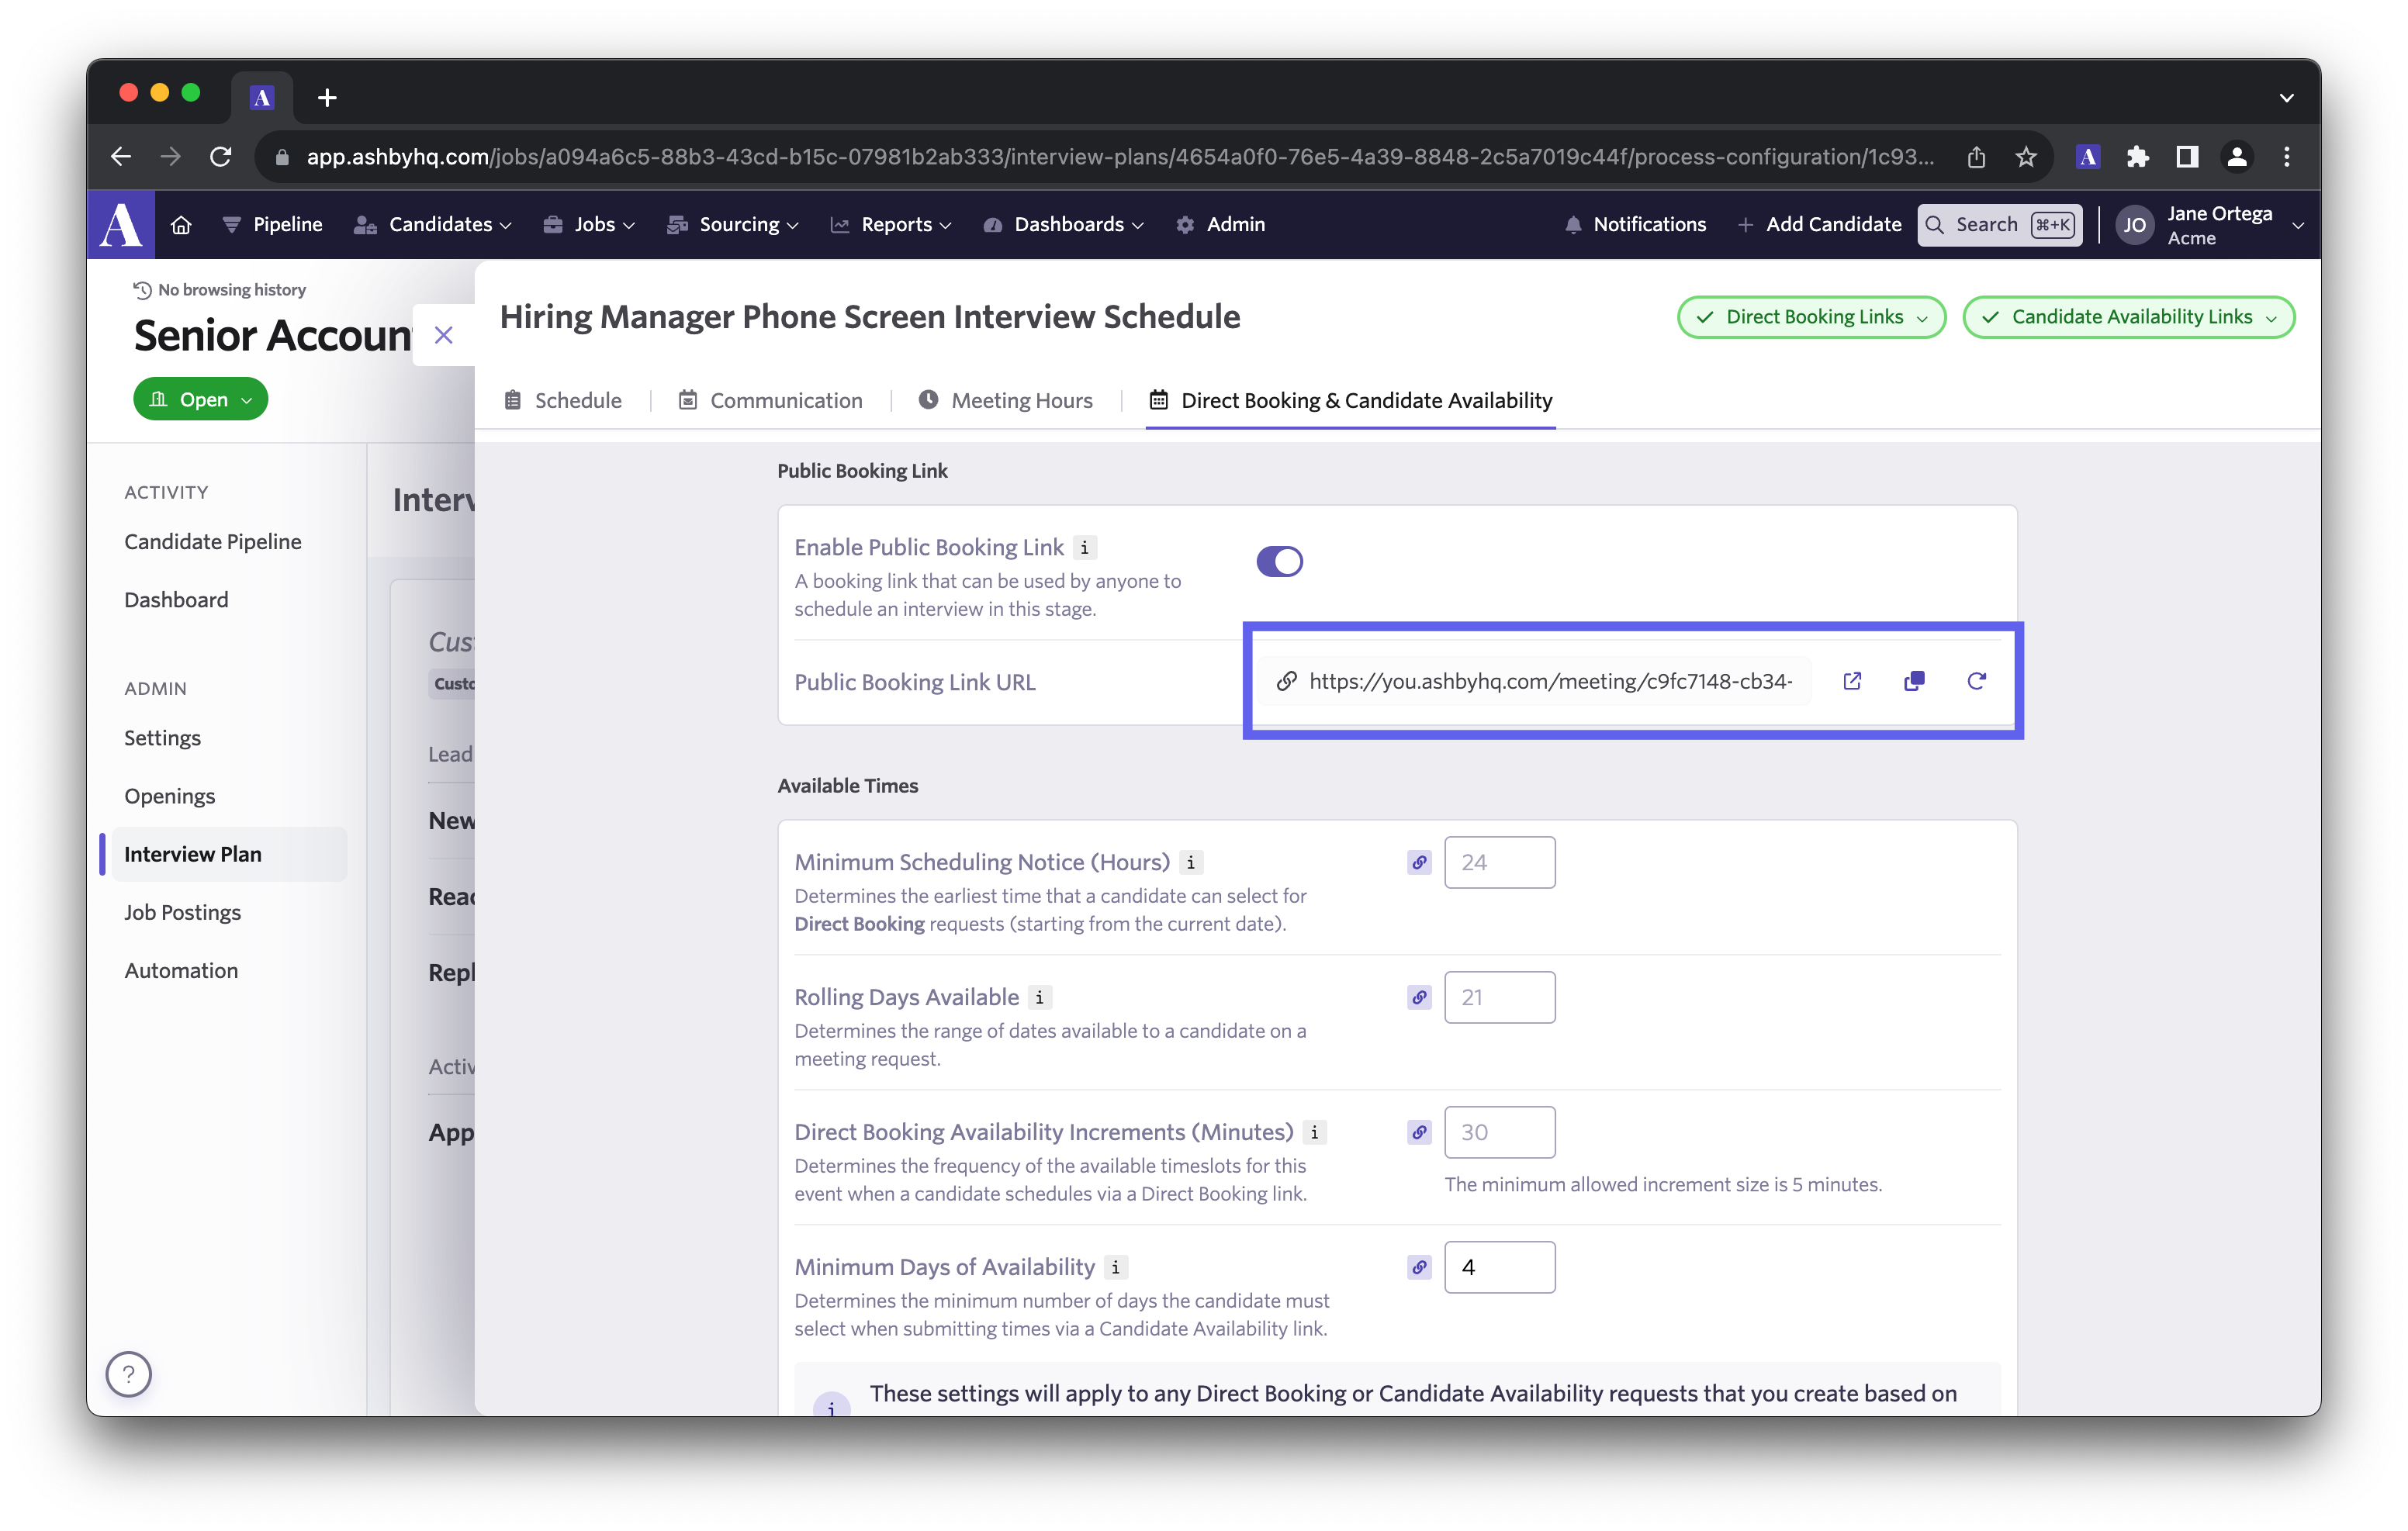Click the home icon in navigation bar
This screenshot has width=2408, height=1531.
181,225
